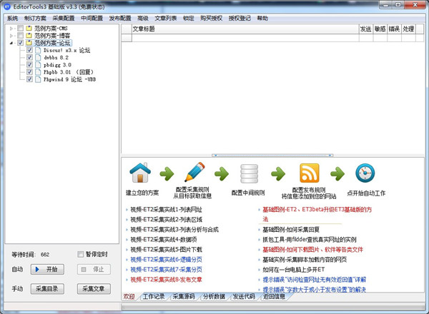Check the 范例方案-CMS checkbox
The width and height of the screenshot is (429, 314).
click(x=20, y=28)
